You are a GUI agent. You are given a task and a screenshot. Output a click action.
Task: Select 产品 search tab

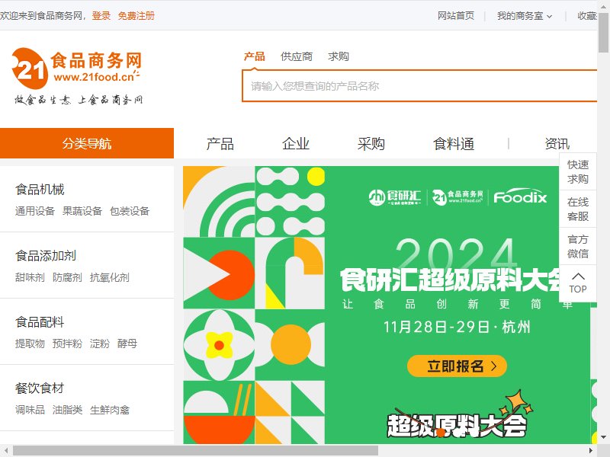(x=255, y=56)
